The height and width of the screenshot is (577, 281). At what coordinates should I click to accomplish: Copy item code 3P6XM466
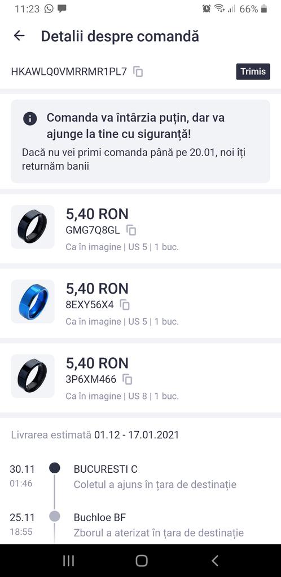[128, 379]
